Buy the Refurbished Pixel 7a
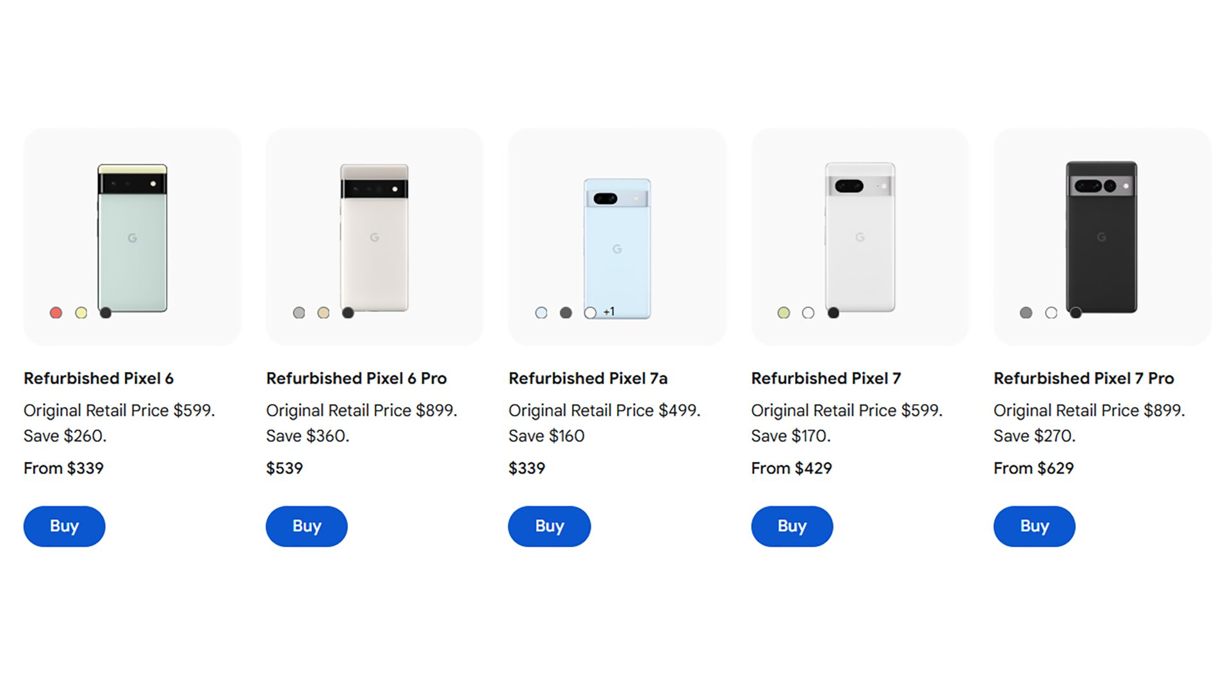 pyautogui.click(x=550, y=526)
